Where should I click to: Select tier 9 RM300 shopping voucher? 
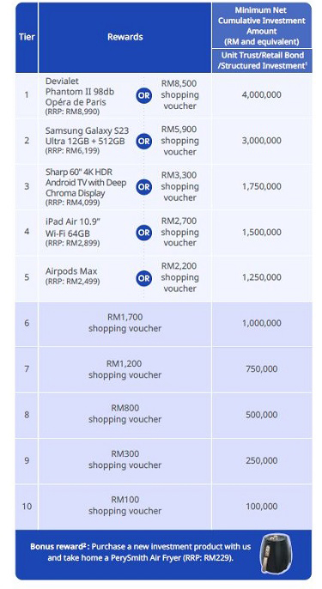125,459
